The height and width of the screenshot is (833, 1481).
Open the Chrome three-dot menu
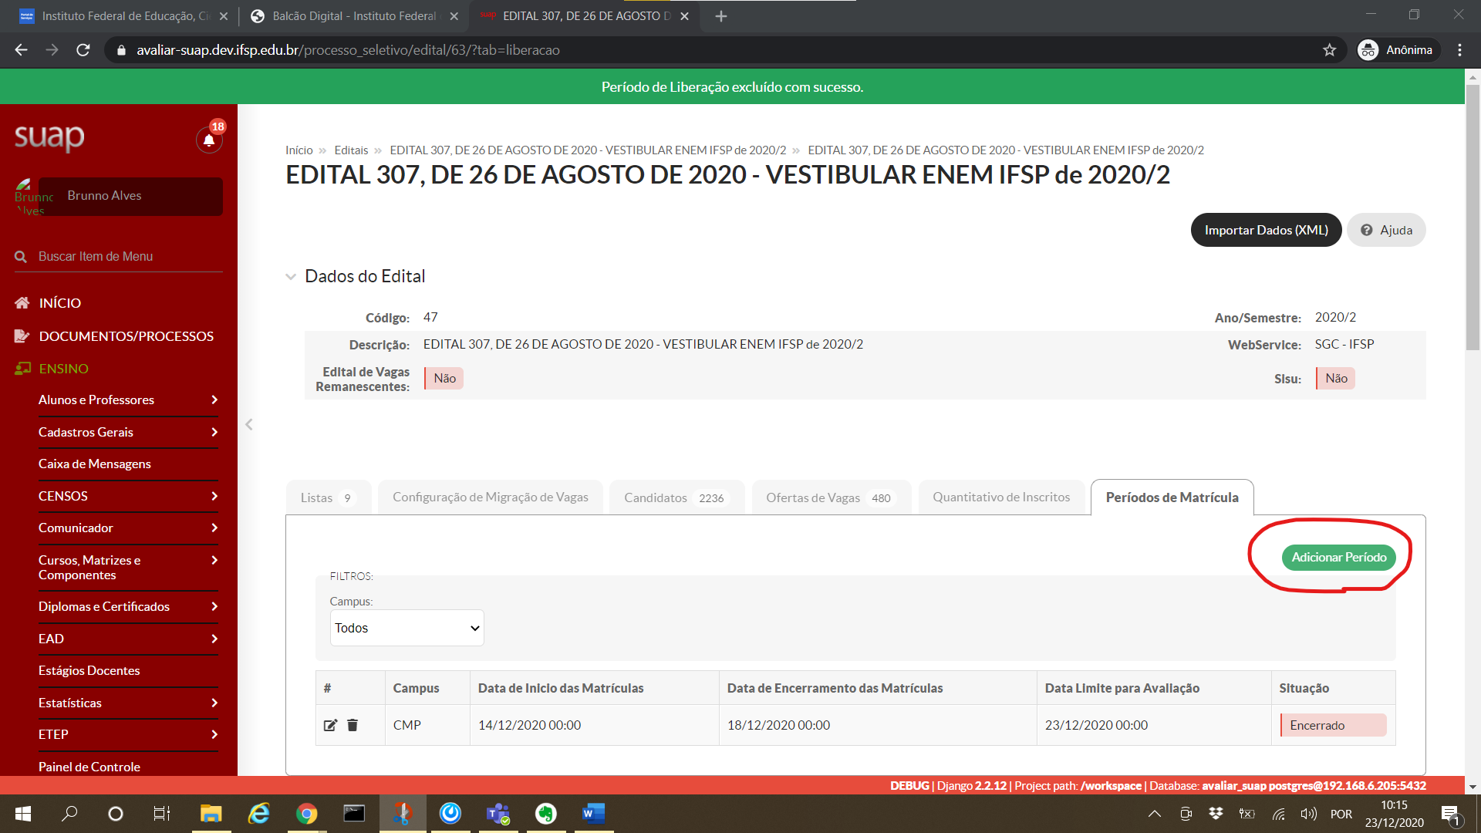click(1459, 50)
